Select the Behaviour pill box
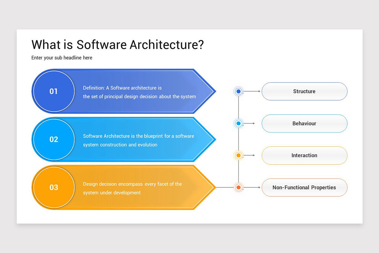Viewport: 379px width, 253px height. point(304,123)
